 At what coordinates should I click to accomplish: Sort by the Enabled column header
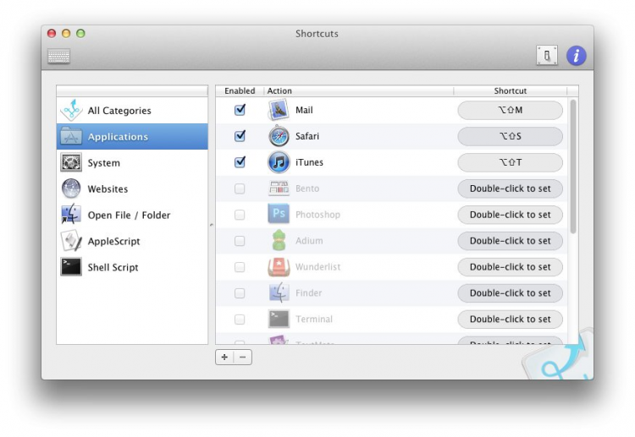pos(240,91)
